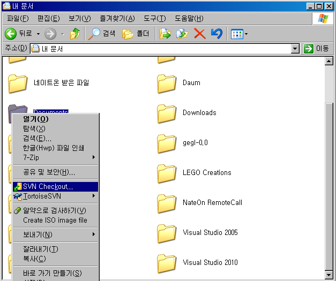Choose 열기(O) from context menu

tap(56, 119)
